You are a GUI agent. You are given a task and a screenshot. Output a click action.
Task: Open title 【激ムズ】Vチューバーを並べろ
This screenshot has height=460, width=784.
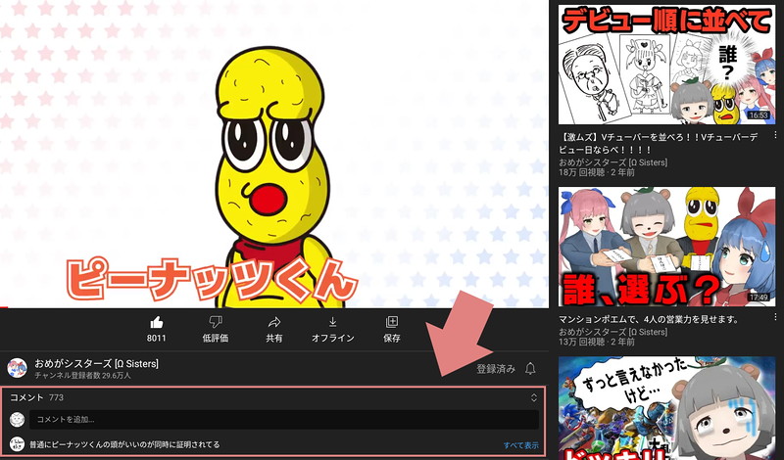click(658, 143)
